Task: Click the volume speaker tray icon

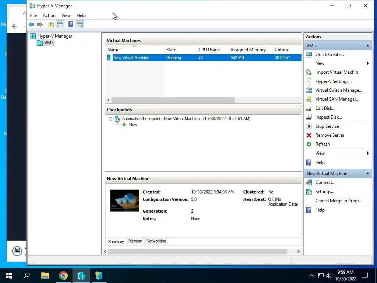Action: [x=329, y=276]
